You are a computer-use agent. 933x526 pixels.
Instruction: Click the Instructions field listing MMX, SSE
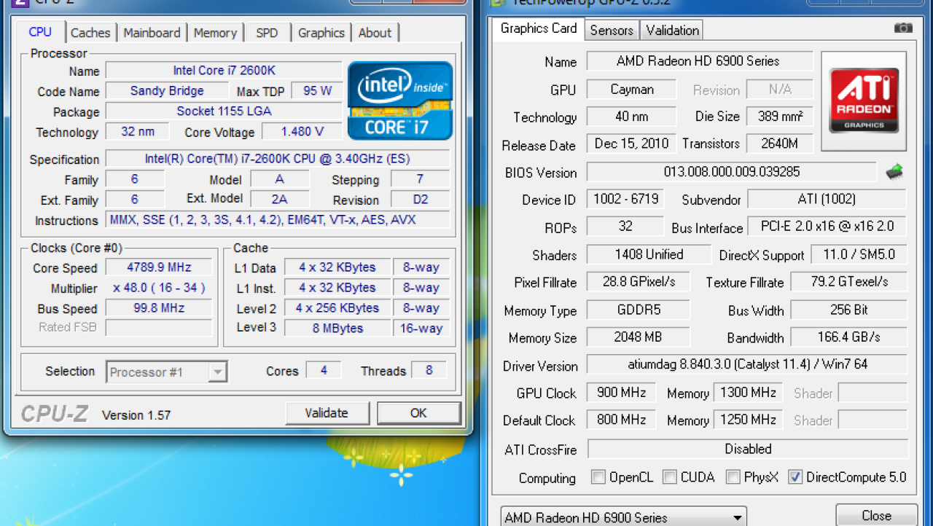[x=278, y=220]
